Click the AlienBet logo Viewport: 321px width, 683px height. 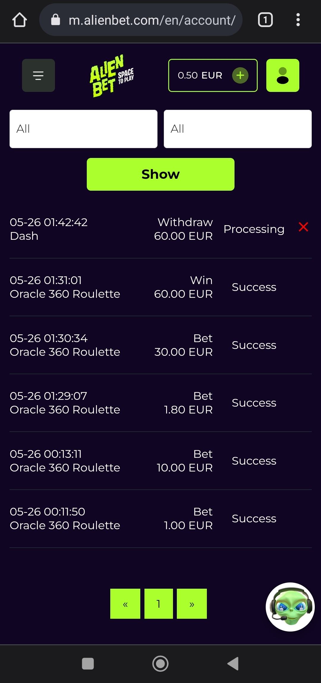(111, 76)
